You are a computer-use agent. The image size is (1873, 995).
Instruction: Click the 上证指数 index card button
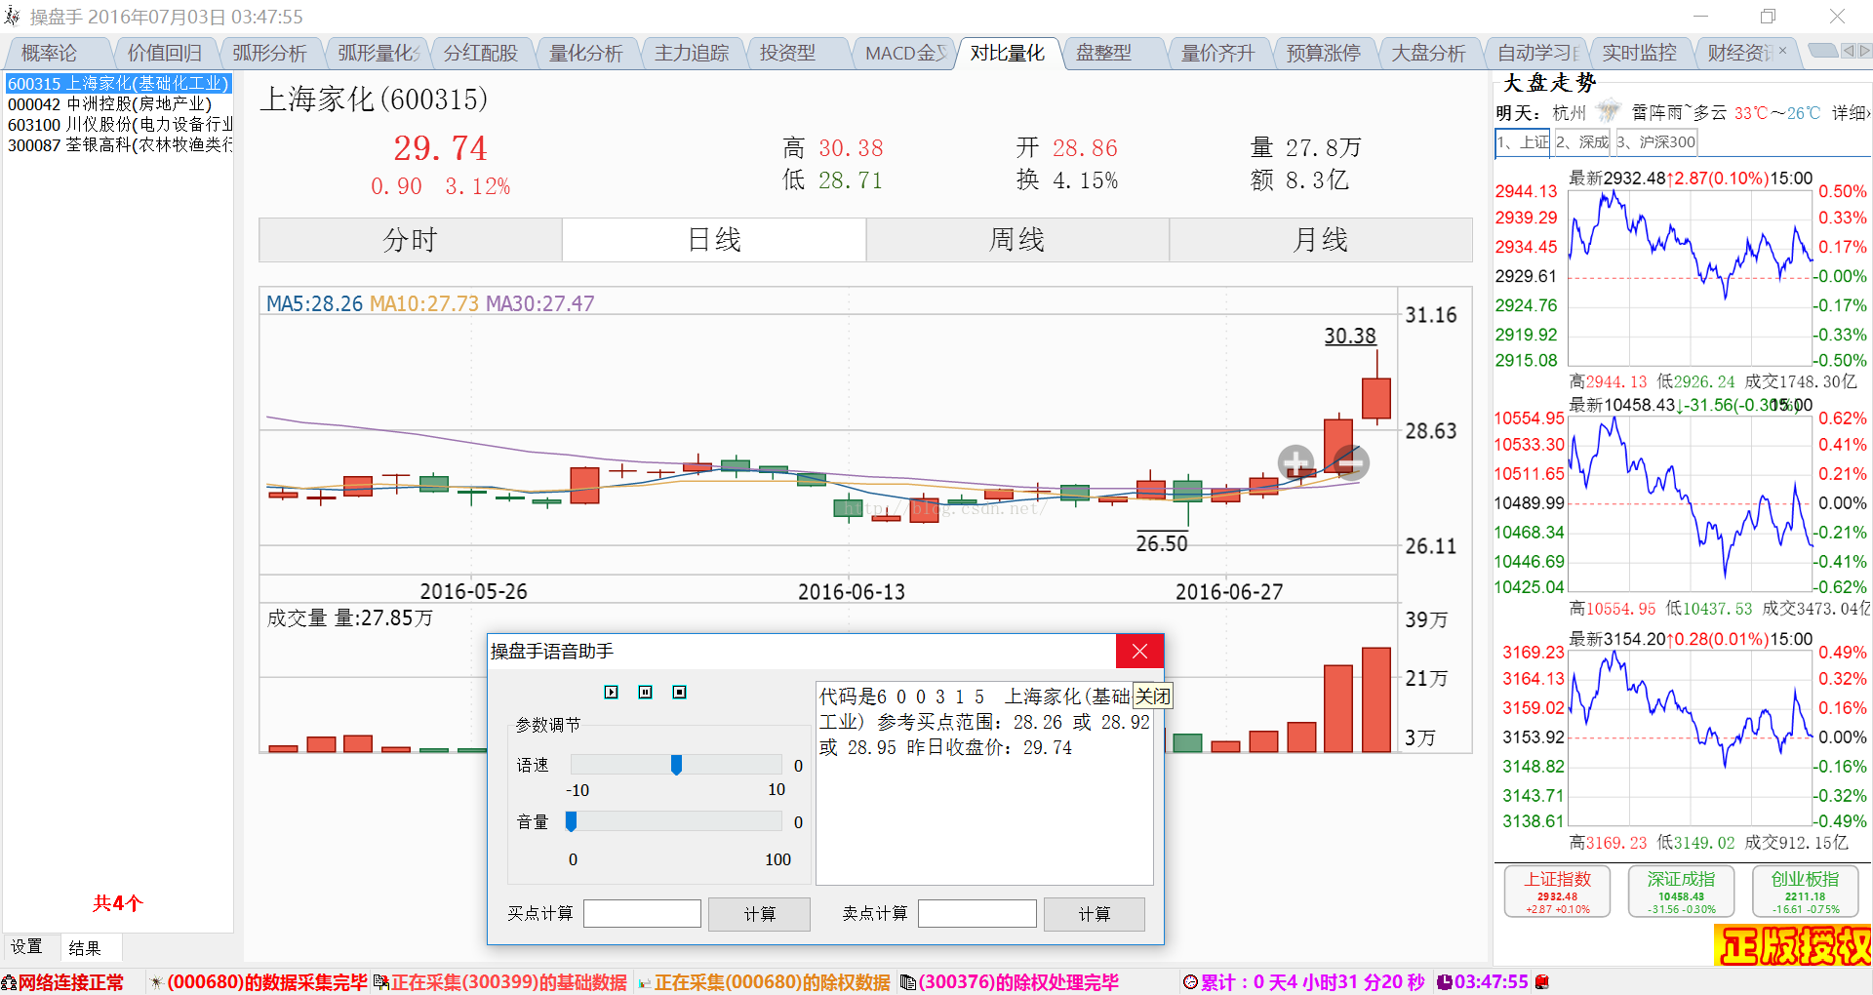(1558, 892)
